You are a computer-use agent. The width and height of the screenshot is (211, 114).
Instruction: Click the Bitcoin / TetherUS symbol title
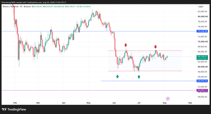coord(11,6)
